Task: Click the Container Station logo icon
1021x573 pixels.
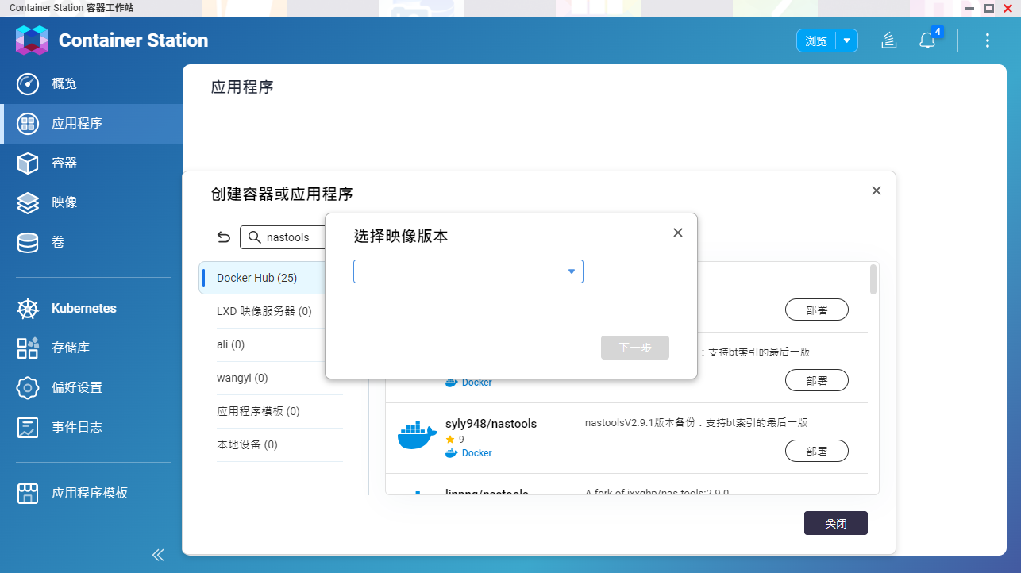Action: (32, 40)
